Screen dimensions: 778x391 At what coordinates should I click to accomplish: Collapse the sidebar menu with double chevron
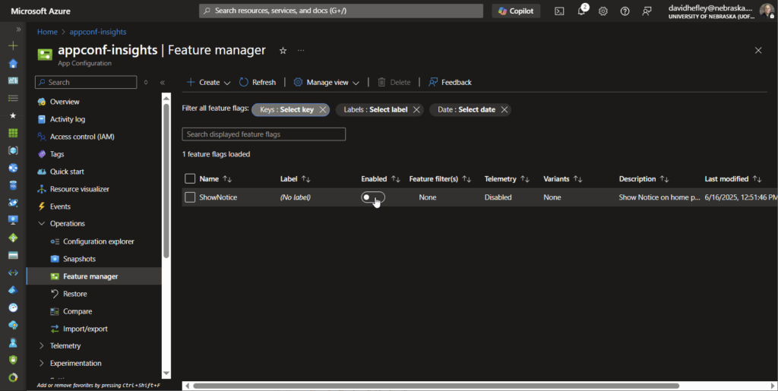point(163,82)
